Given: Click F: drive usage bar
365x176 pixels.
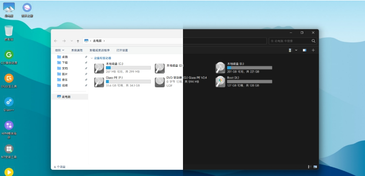Looking at the screenshot, I should 128,82.
